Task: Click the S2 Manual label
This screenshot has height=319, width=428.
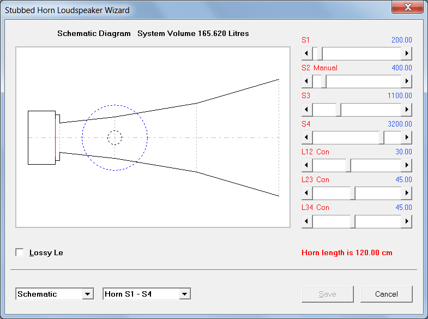Action: pyautogui.click(x=320, y=68)
